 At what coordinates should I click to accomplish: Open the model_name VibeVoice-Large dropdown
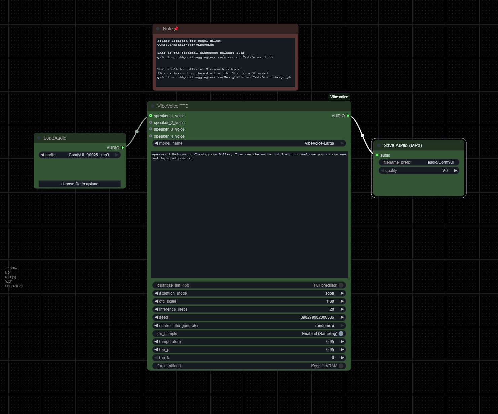[x=249, y=143]
